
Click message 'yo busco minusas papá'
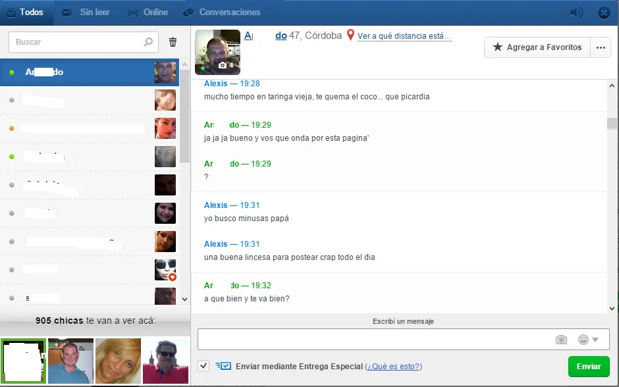coord(246,219)
